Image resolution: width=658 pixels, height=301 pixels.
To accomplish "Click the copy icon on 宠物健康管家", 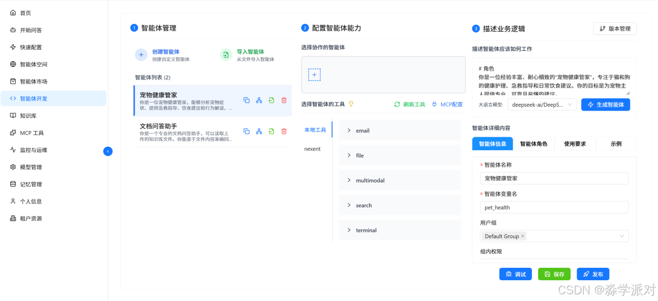I will tap(246, 100).
